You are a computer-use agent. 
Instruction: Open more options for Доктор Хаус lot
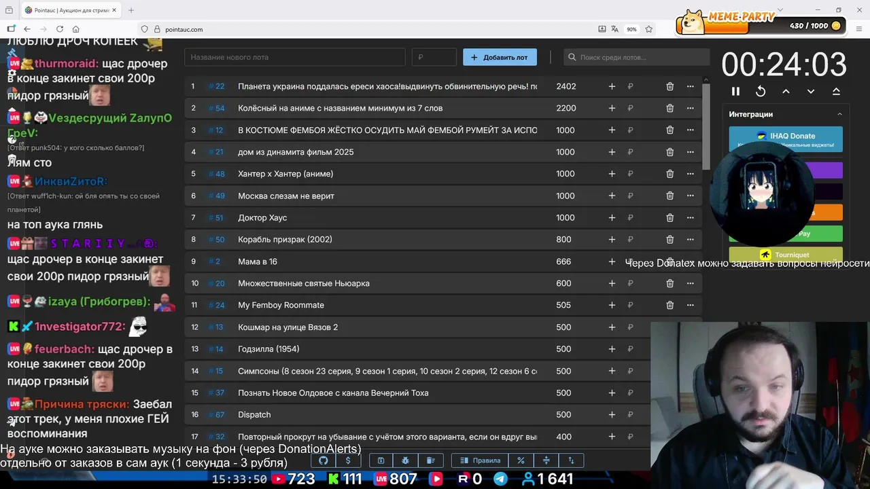coord(690,217)
